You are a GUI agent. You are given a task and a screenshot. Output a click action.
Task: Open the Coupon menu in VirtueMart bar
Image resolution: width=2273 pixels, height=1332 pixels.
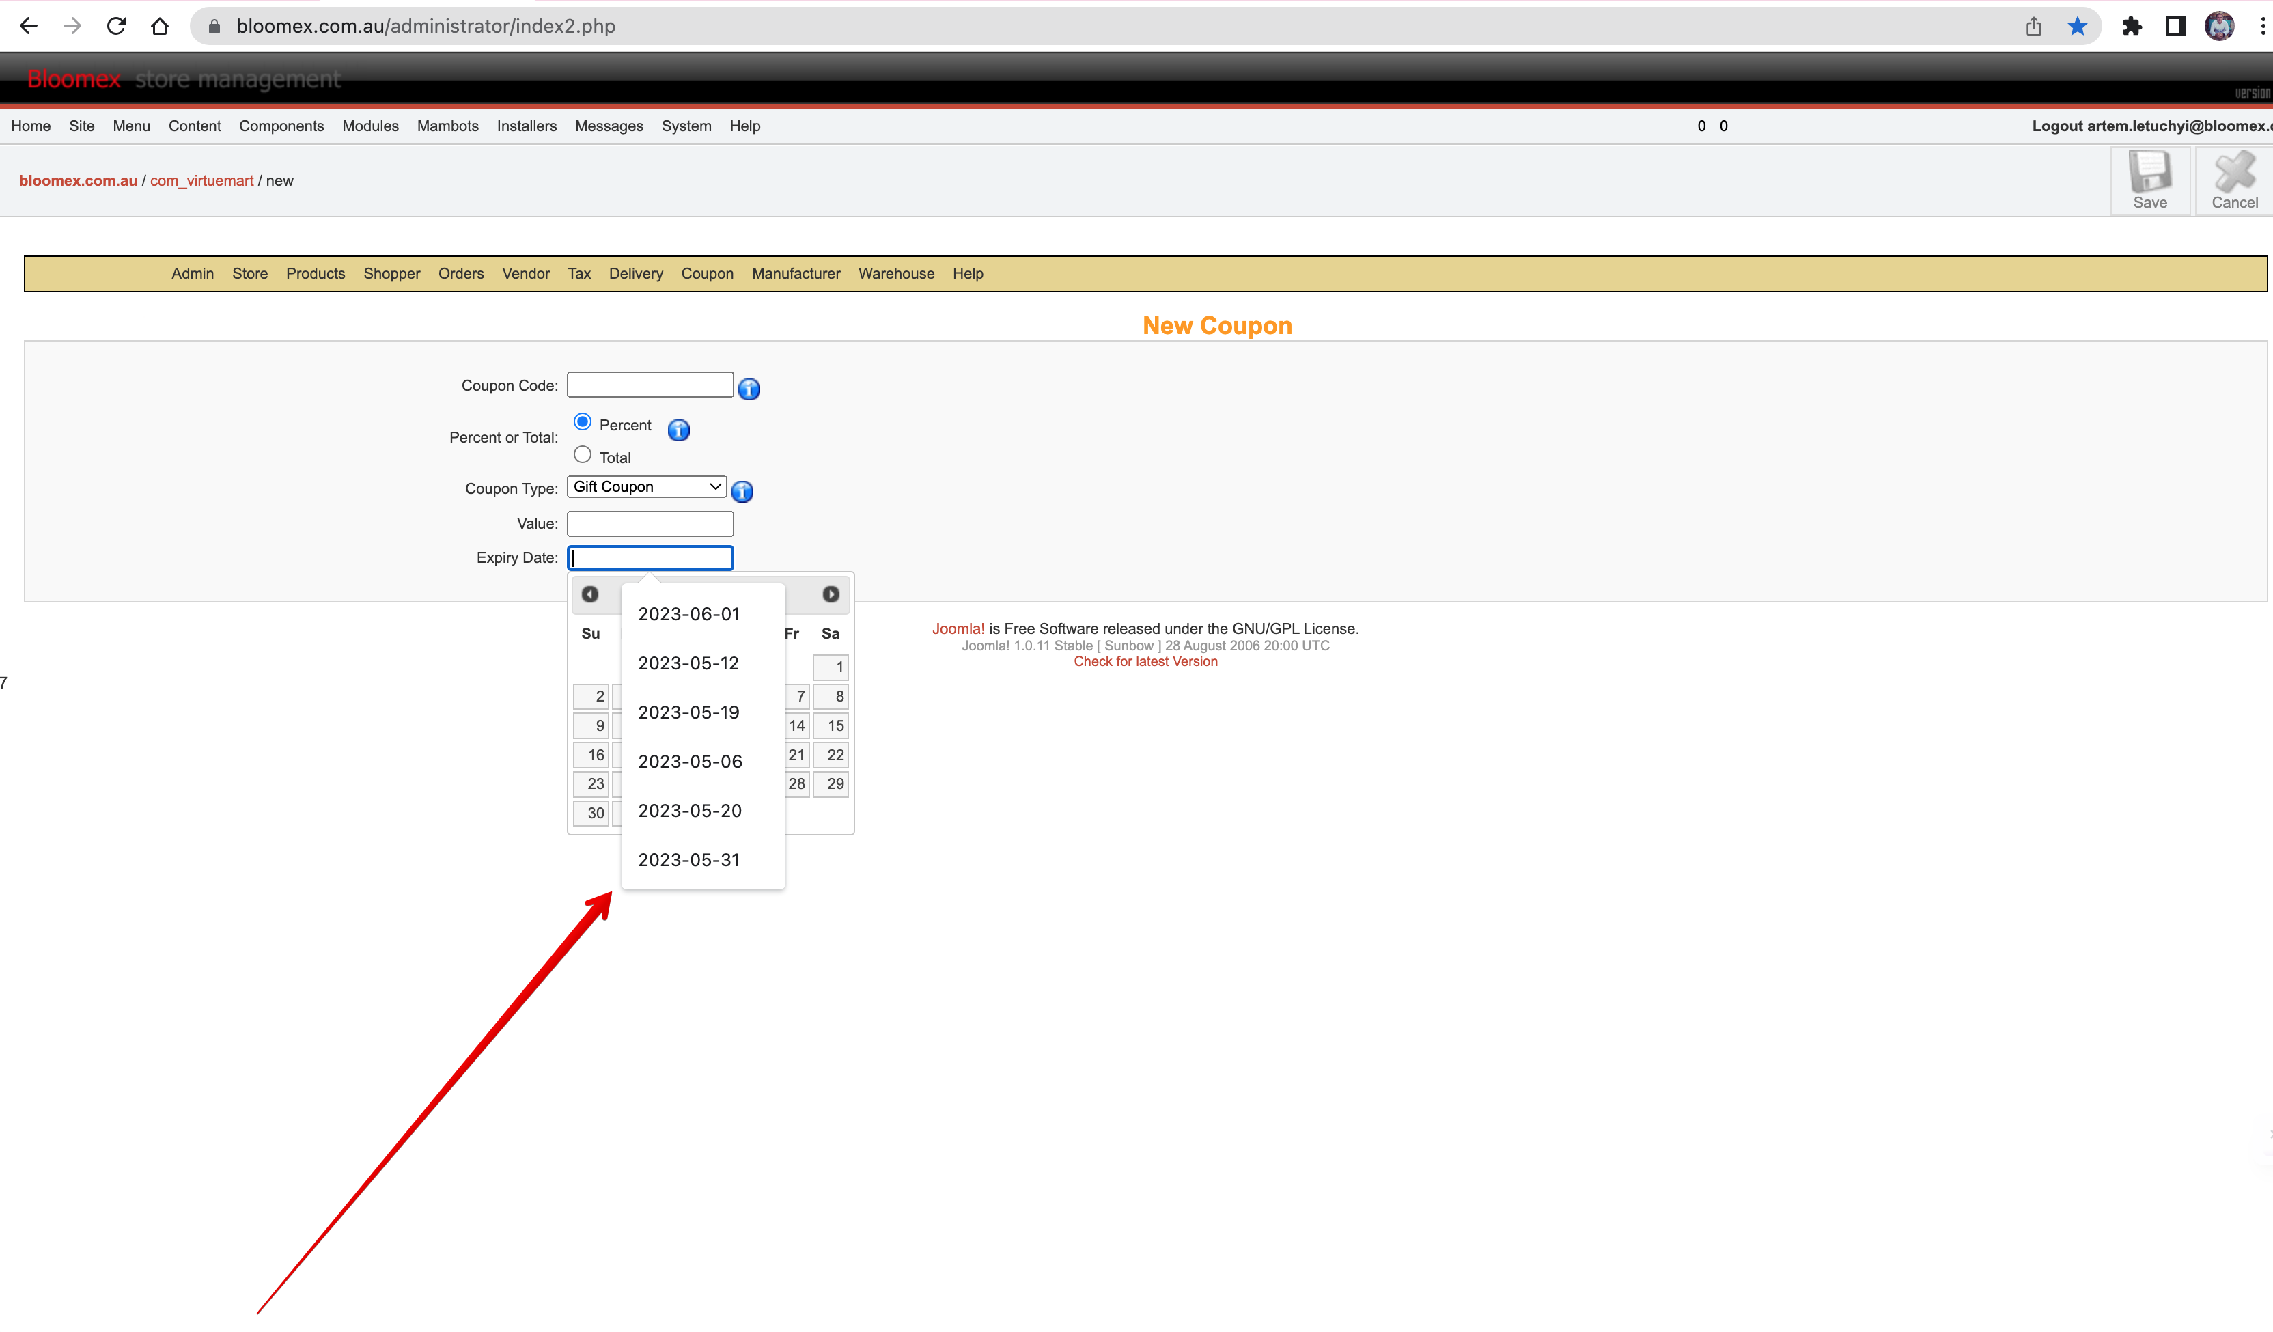[707, 273]
